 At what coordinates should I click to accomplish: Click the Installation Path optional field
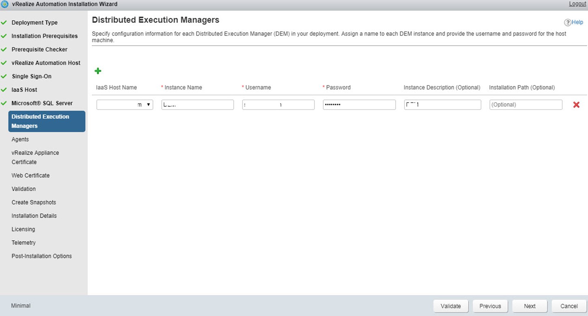pos(526,105)
